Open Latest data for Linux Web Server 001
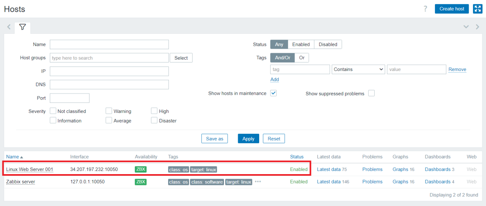 coord(328,169)
